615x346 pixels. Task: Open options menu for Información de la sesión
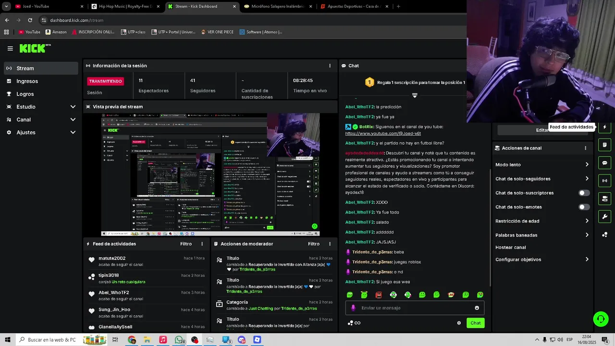point(330,66)
